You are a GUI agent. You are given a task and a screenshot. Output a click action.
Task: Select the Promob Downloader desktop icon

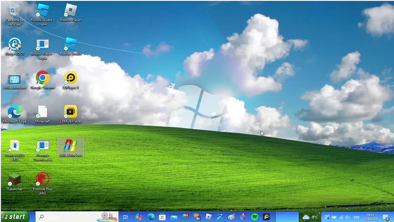[42, 150]
